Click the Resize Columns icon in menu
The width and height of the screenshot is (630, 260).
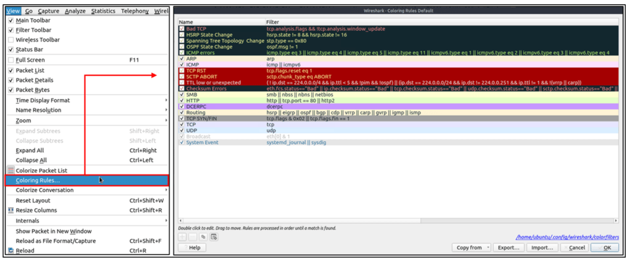click(10, 210)
